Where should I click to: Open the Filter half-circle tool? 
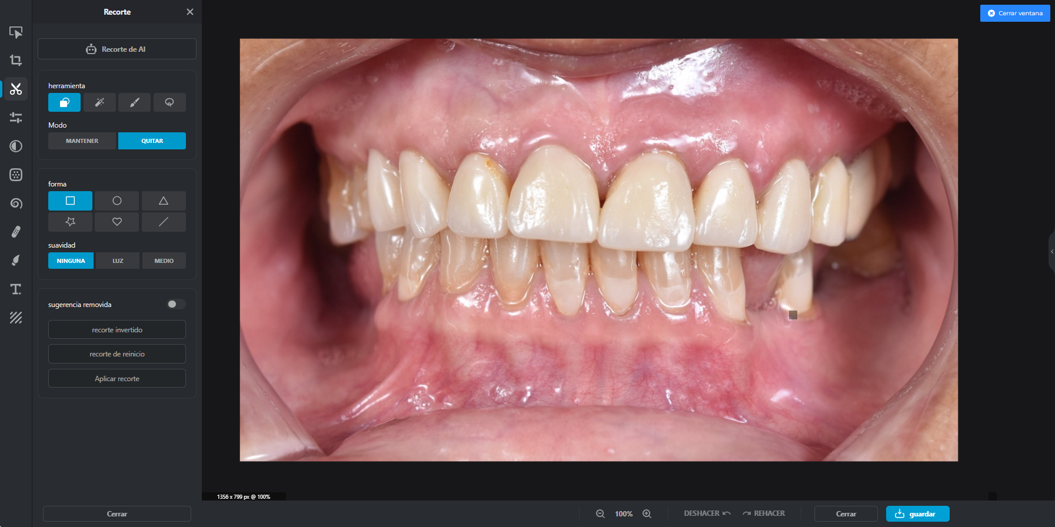tap(16, 146)
